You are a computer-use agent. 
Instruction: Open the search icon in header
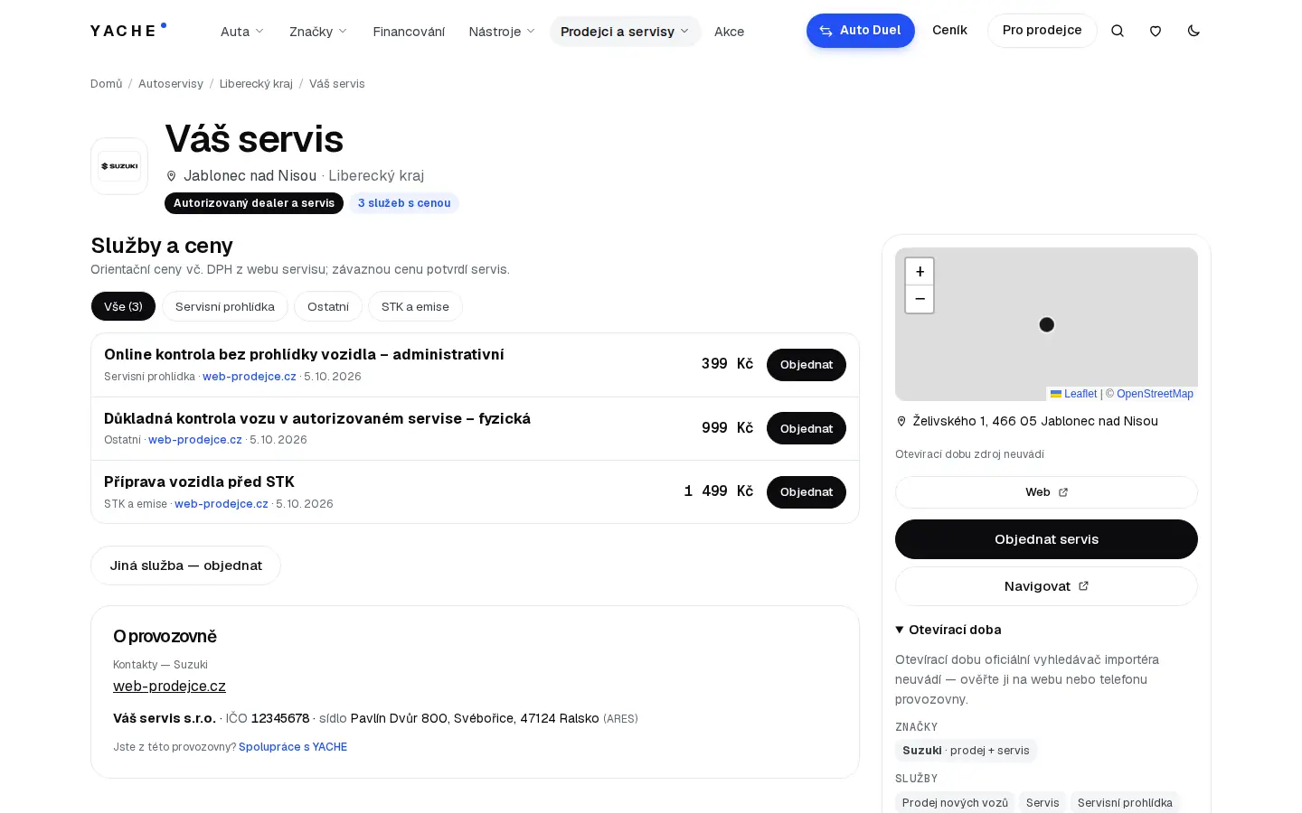pyautogui.click(x=1118, y=31)
